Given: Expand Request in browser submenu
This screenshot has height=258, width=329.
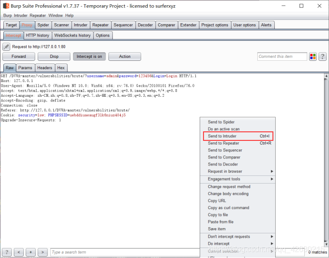Looking at the screenshot, I should point(238,171).
